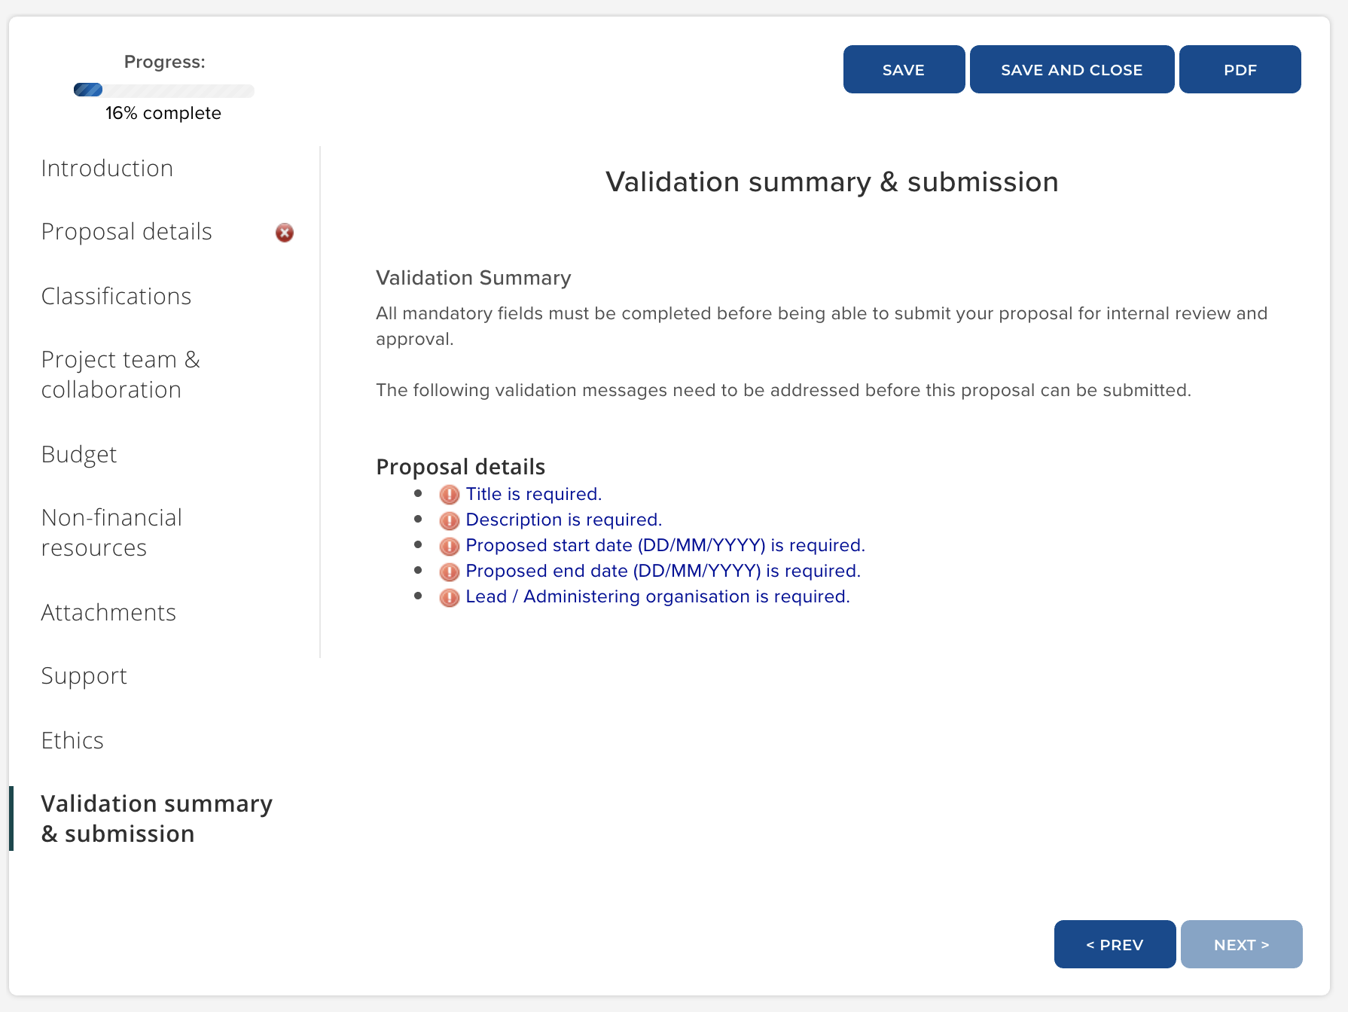Click the red error icon beside Proposal details

pos(284,233)
